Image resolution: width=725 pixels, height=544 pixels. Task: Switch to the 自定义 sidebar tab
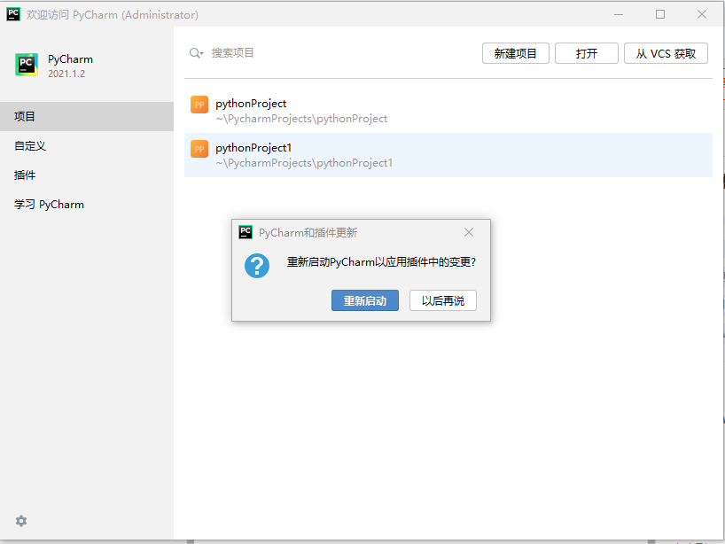coord(87,146)
